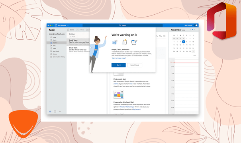241x143 pixels.
Task: Click the 'Last Month' group header
Action: 72,37
